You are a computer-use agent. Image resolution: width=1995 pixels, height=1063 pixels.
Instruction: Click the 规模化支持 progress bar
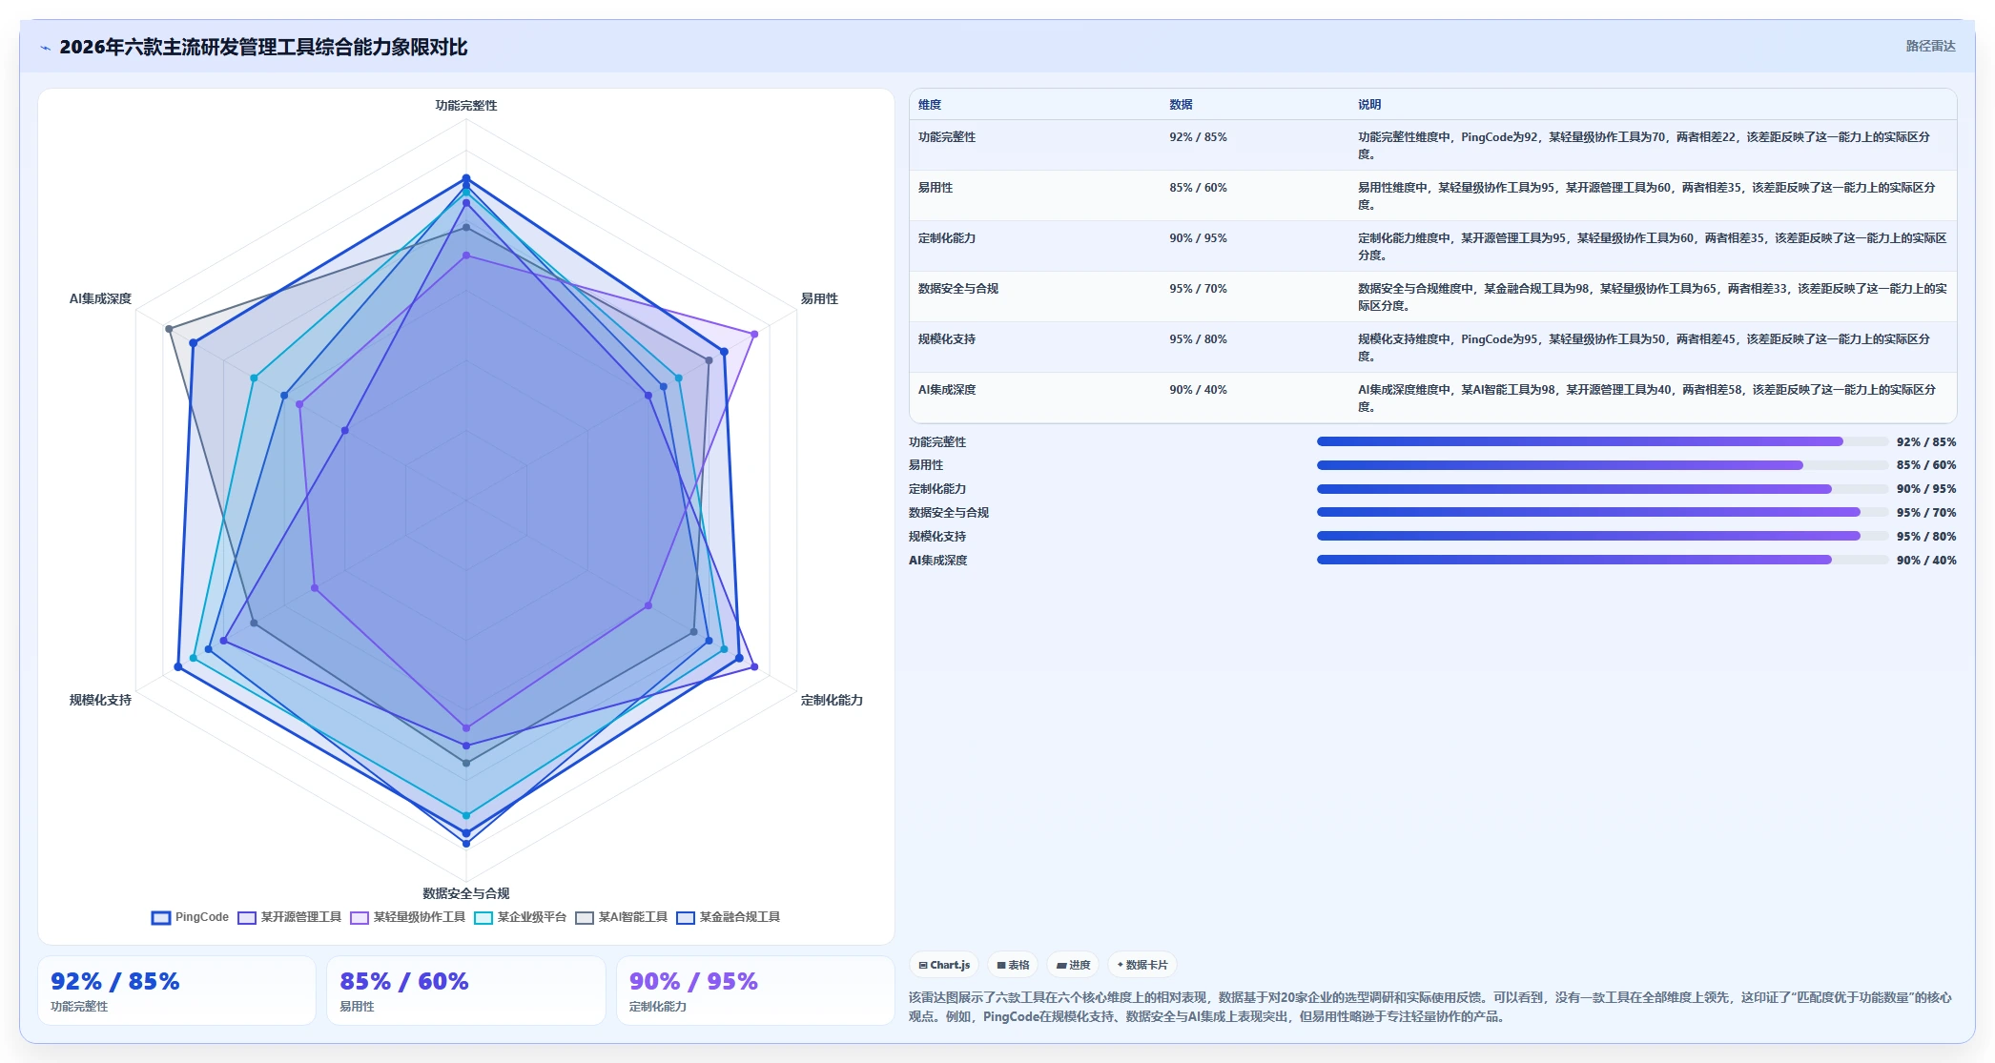pos(1602,536)
